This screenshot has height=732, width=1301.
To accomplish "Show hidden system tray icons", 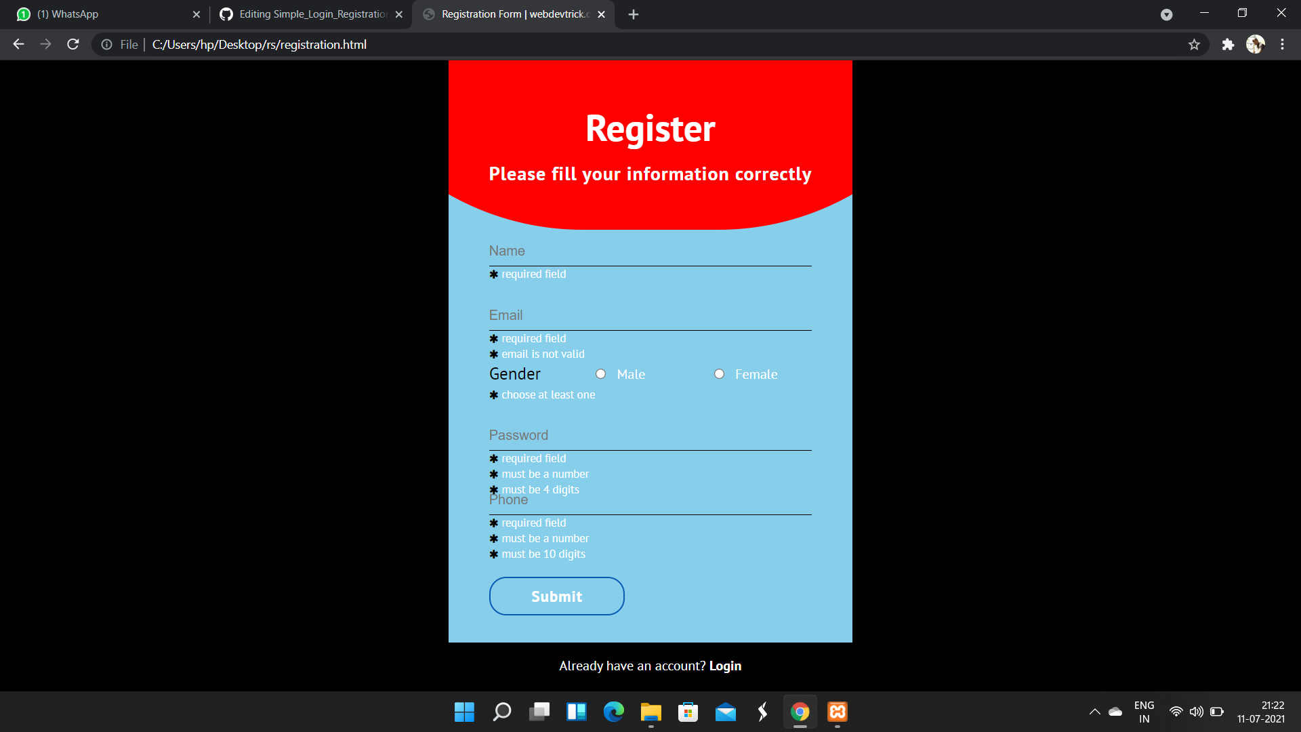I will [x=1094, y=712].
